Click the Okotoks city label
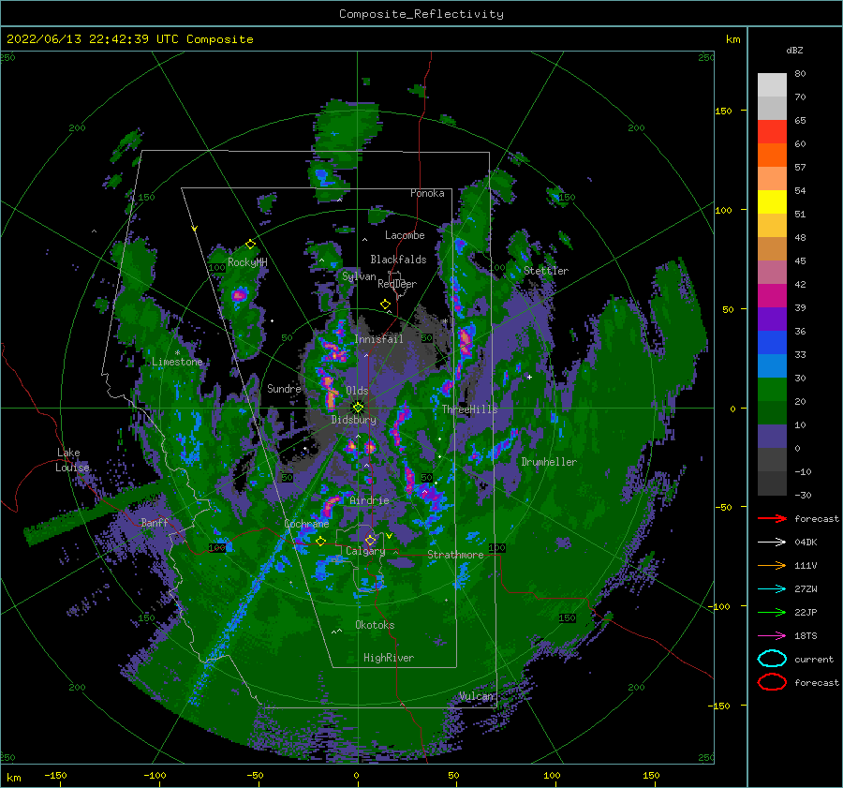The width and height of the screenshot is (843, 788). 375,625
